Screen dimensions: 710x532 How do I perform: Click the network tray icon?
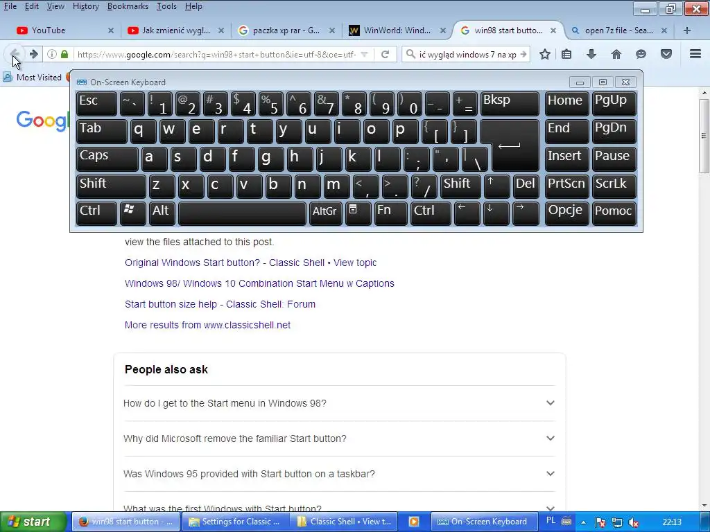616,522
